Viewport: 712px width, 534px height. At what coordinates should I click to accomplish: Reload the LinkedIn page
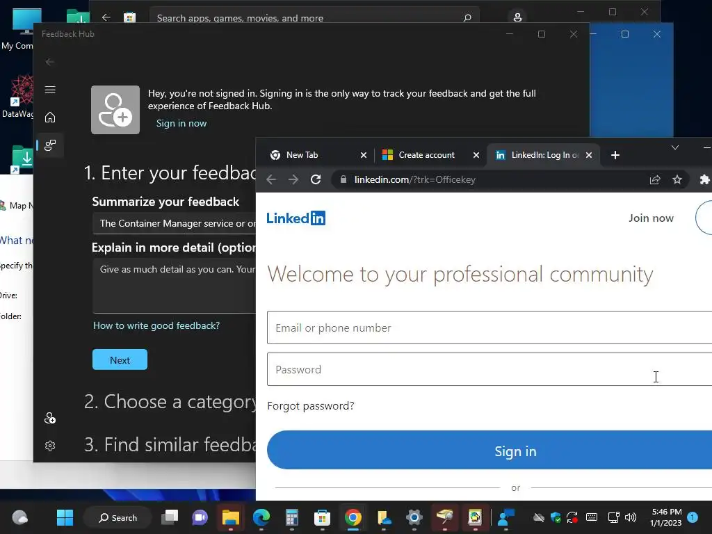(x=316, y=179)
